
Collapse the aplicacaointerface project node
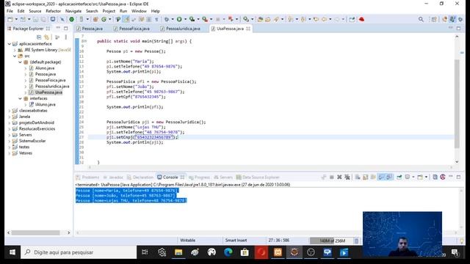coord(10,44)
